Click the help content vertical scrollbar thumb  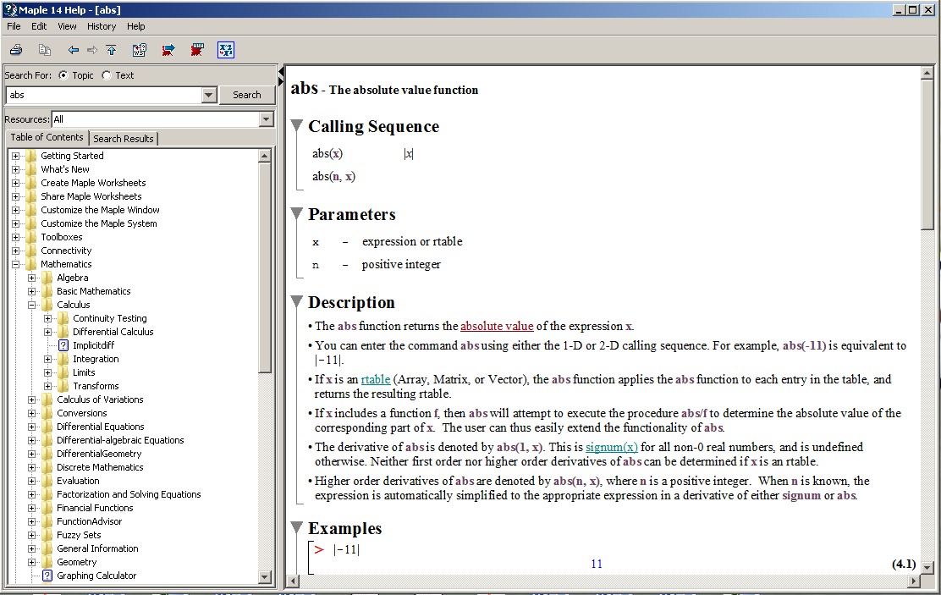(x=927, y=155)
